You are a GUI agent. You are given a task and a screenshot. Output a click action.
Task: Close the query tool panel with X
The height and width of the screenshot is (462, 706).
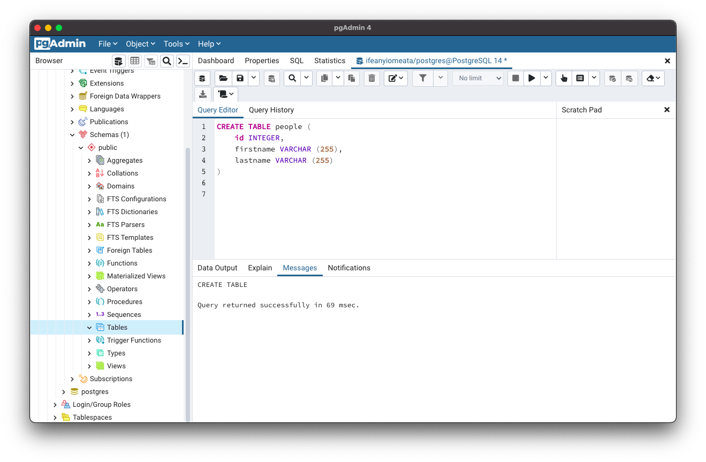click(667, 61)
